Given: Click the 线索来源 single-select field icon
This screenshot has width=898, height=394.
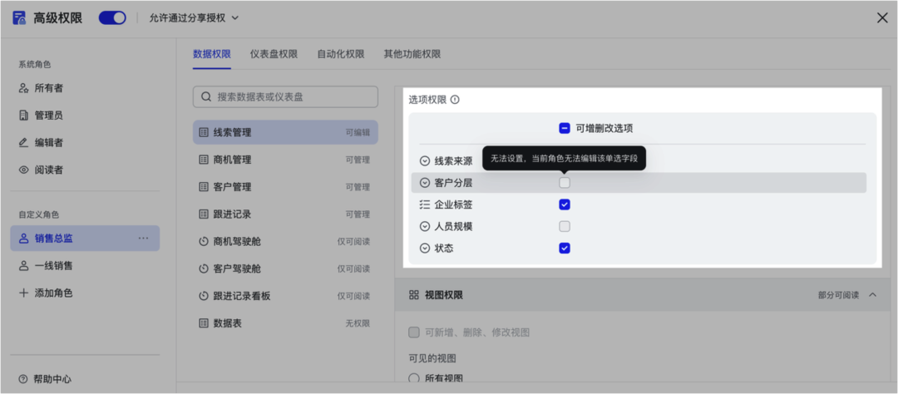Looking at the screenshot, I should pos(425,161).
